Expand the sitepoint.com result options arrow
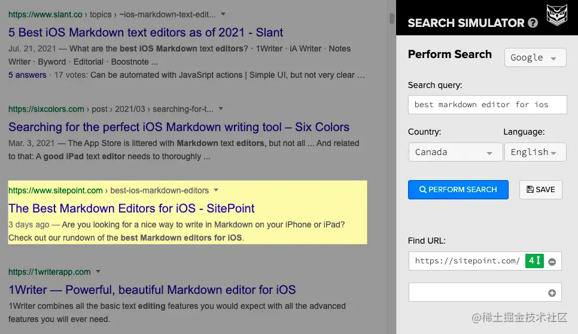Screen dimensions: 578x334 click(x=216, y=190)
